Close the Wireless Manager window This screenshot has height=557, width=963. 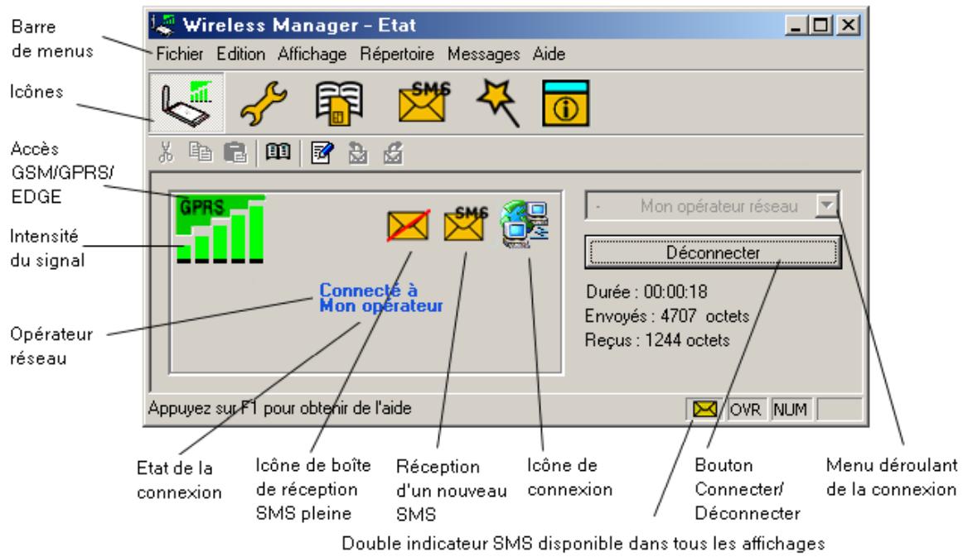[x=848, y=25]
